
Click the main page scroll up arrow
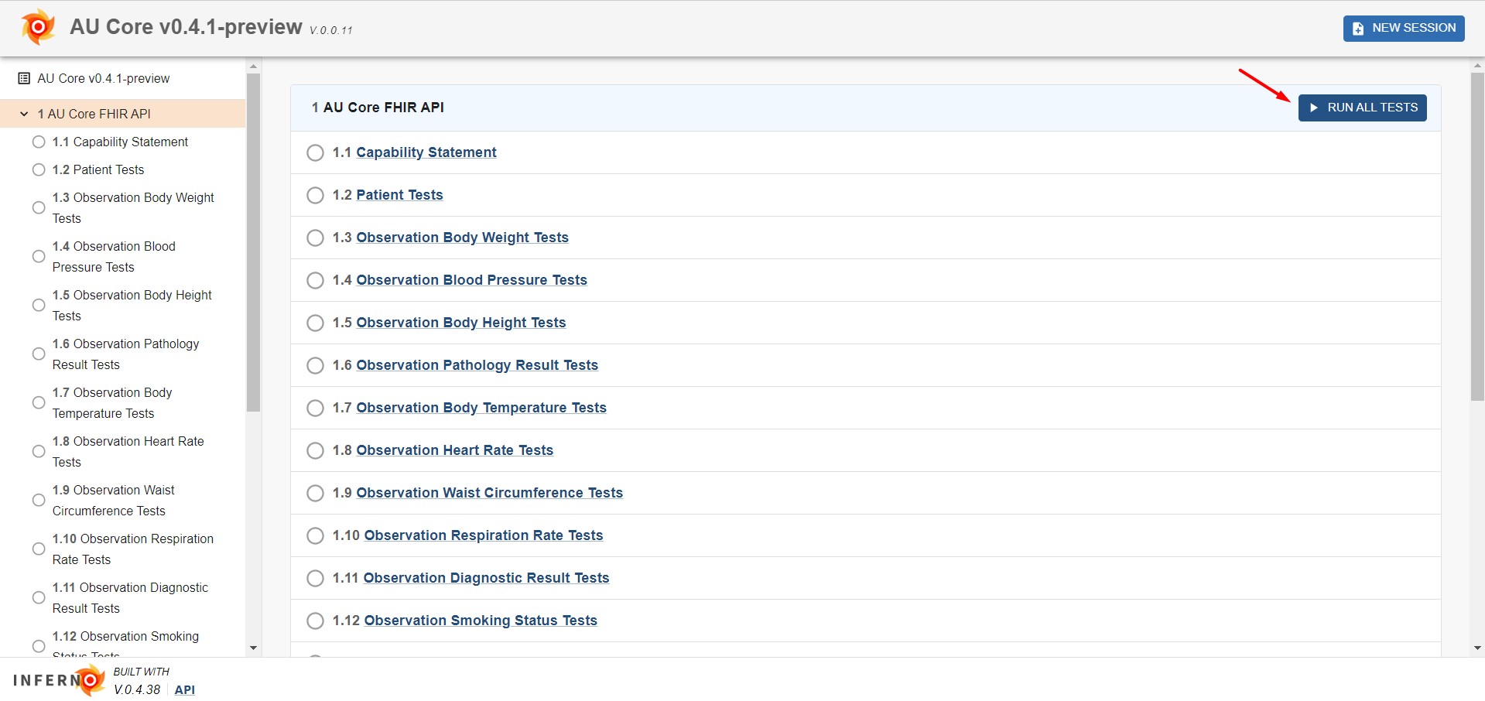point(1477,66)
